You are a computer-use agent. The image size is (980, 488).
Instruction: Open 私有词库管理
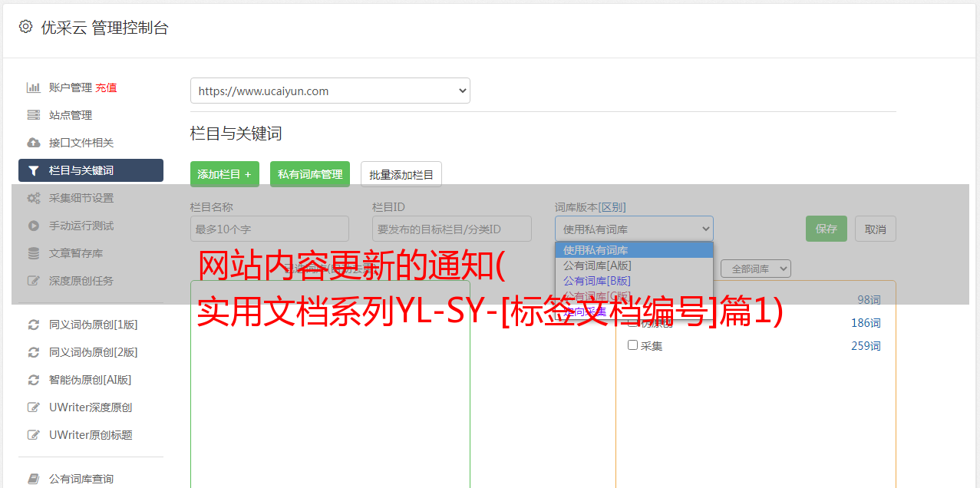[310, 174]
